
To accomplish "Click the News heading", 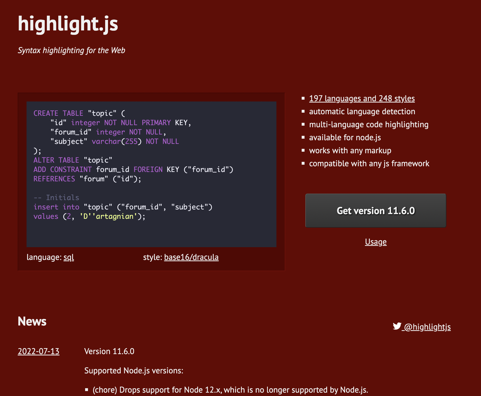I will tap(32, 321).
